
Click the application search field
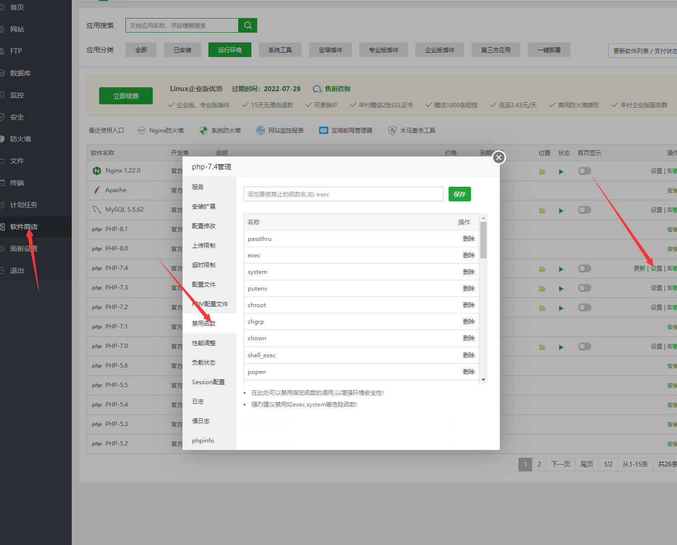(x=182, y=25)
